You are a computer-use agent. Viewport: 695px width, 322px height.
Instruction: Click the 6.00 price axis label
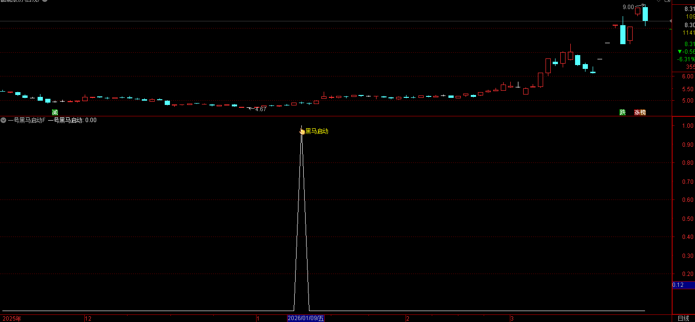coord(687,76)
